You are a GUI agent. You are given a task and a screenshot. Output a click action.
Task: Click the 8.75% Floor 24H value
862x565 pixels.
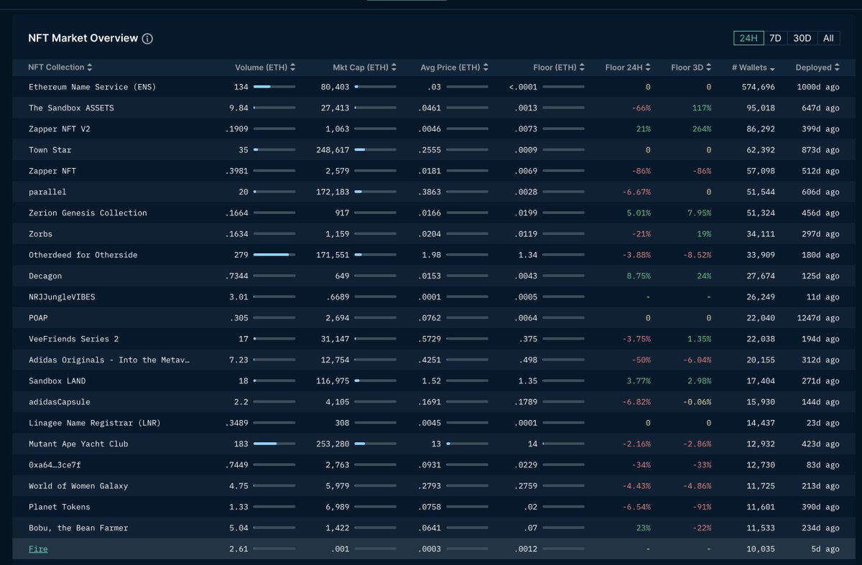click(x=639, y=276)
